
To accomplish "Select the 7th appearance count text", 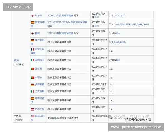I will click(x=111, y=24).
